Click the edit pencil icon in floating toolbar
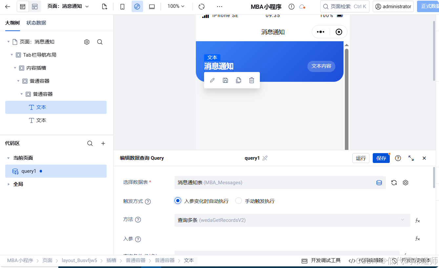The width and height of the screenshot is (439, 268). click(212, 80)
